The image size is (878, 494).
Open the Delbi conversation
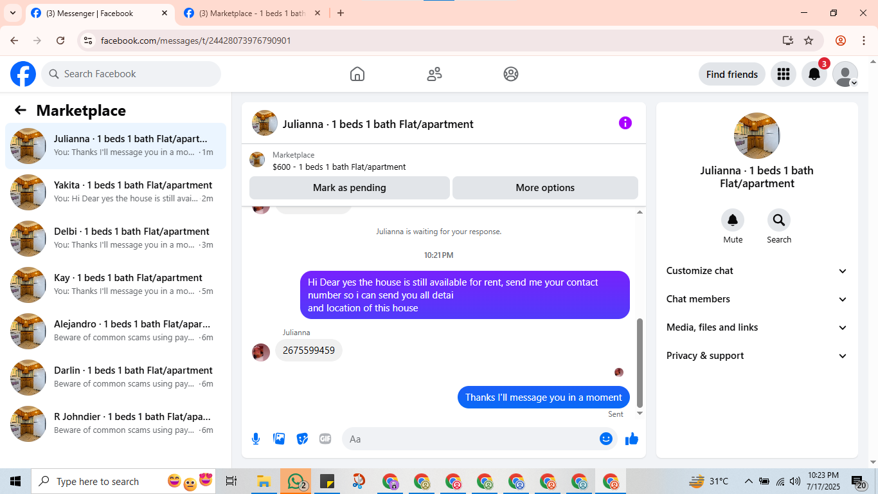coord(116,239)
